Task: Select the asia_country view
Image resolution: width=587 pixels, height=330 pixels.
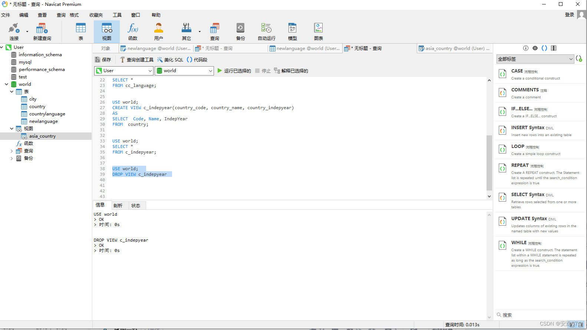Action: 42,136
